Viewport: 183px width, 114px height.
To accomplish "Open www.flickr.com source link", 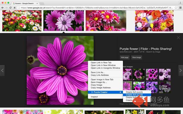I will click(126, 52).
